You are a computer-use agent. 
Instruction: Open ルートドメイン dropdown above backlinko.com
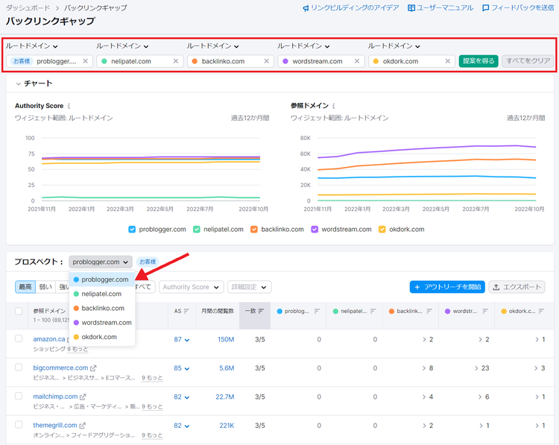point(212,46)
